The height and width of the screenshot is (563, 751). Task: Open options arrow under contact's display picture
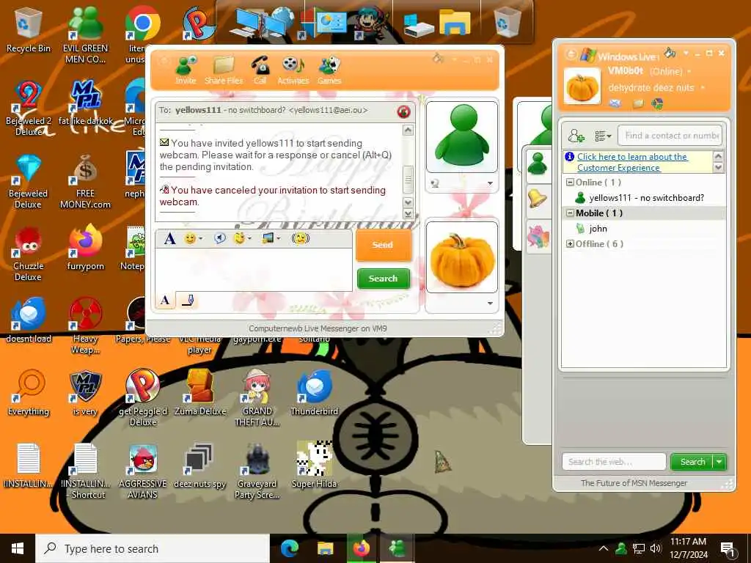point(490,183)
